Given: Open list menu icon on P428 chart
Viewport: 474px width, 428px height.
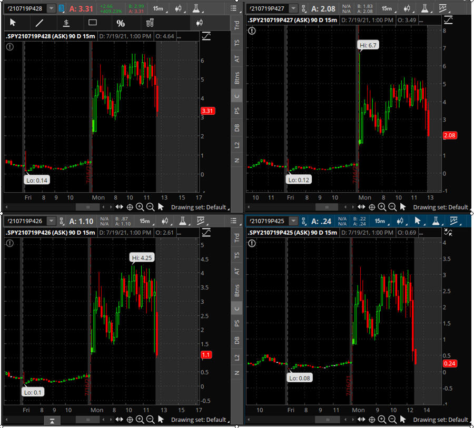Looking at the screenshot, I should tap(233, 8).
